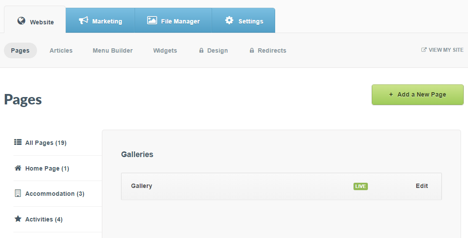Click the megaphone Marketing icon

point(84,20)
